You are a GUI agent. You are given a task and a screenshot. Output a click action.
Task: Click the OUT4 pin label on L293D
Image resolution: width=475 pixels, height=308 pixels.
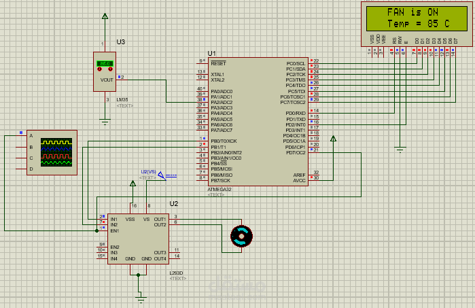point(160,259)
